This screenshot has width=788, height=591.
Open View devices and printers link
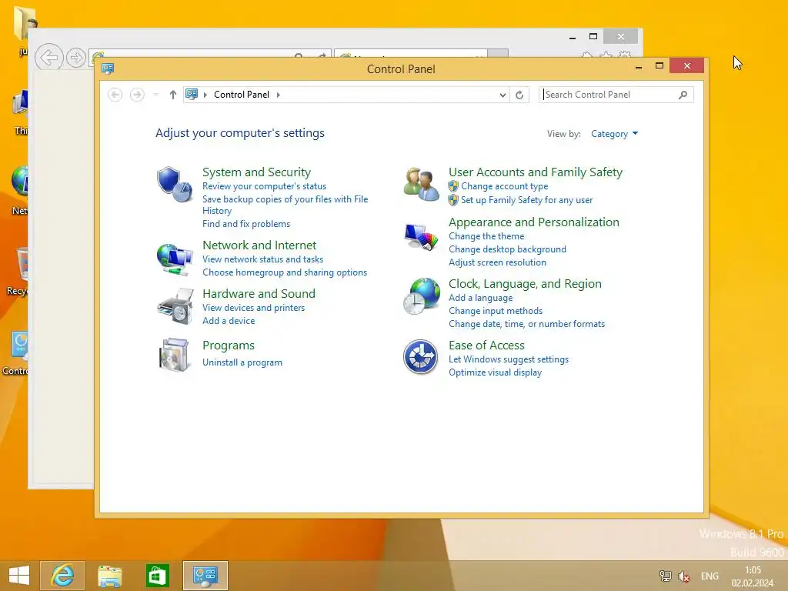[x=253, y=308]
